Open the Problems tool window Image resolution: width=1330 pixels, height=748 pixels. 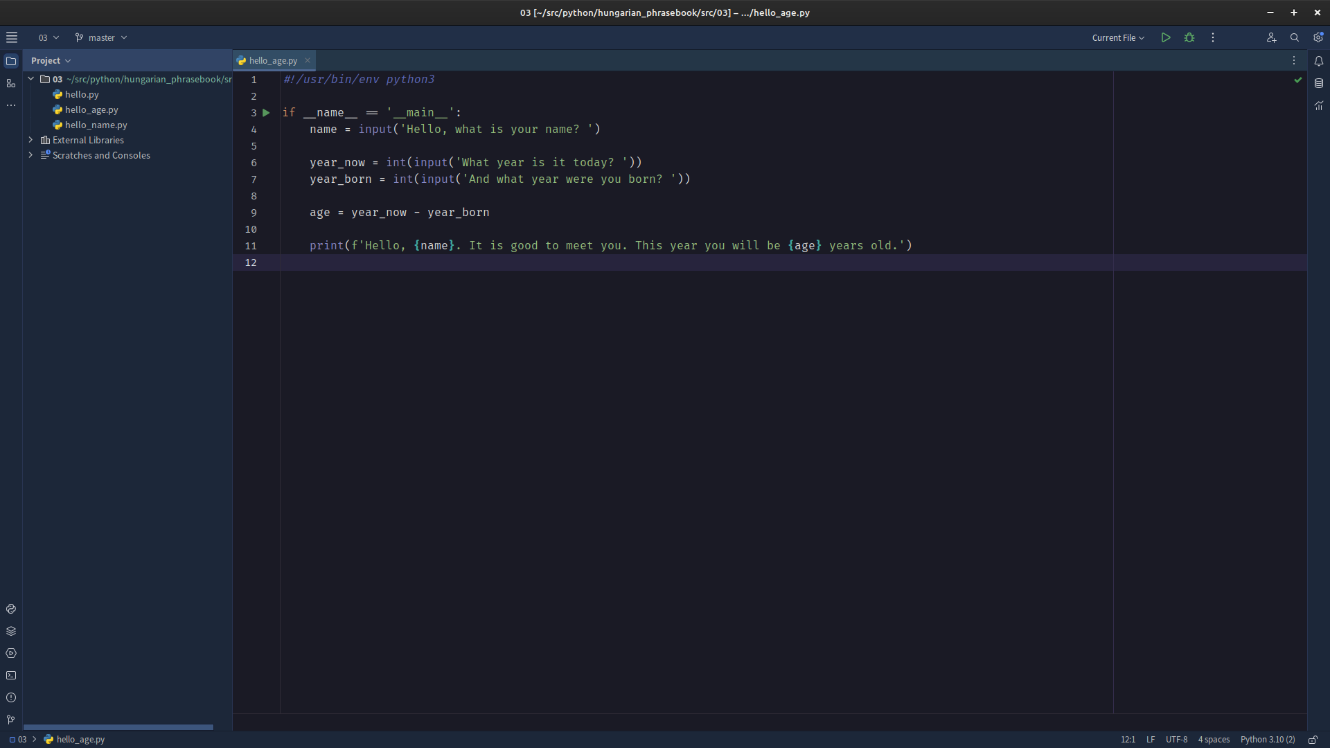11,697
